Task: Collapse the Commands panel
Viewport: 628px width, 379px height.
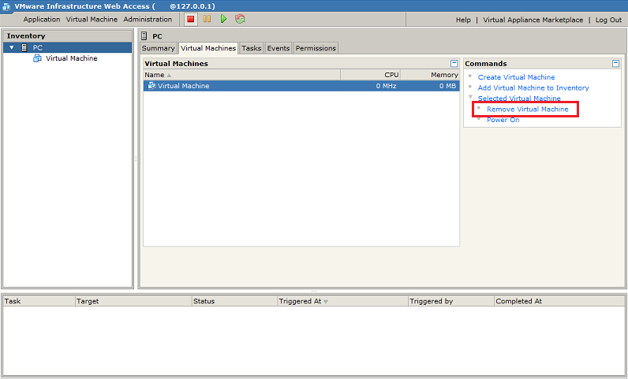Action: pyautogui.click(x=615, y=64)
